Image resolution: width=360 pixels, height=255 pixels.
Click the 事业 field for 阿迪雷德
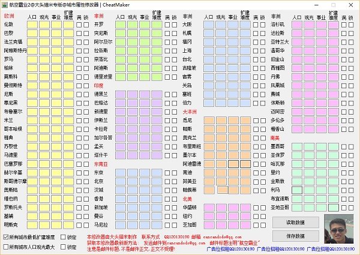pyautogui.click(x=233, y=164)
